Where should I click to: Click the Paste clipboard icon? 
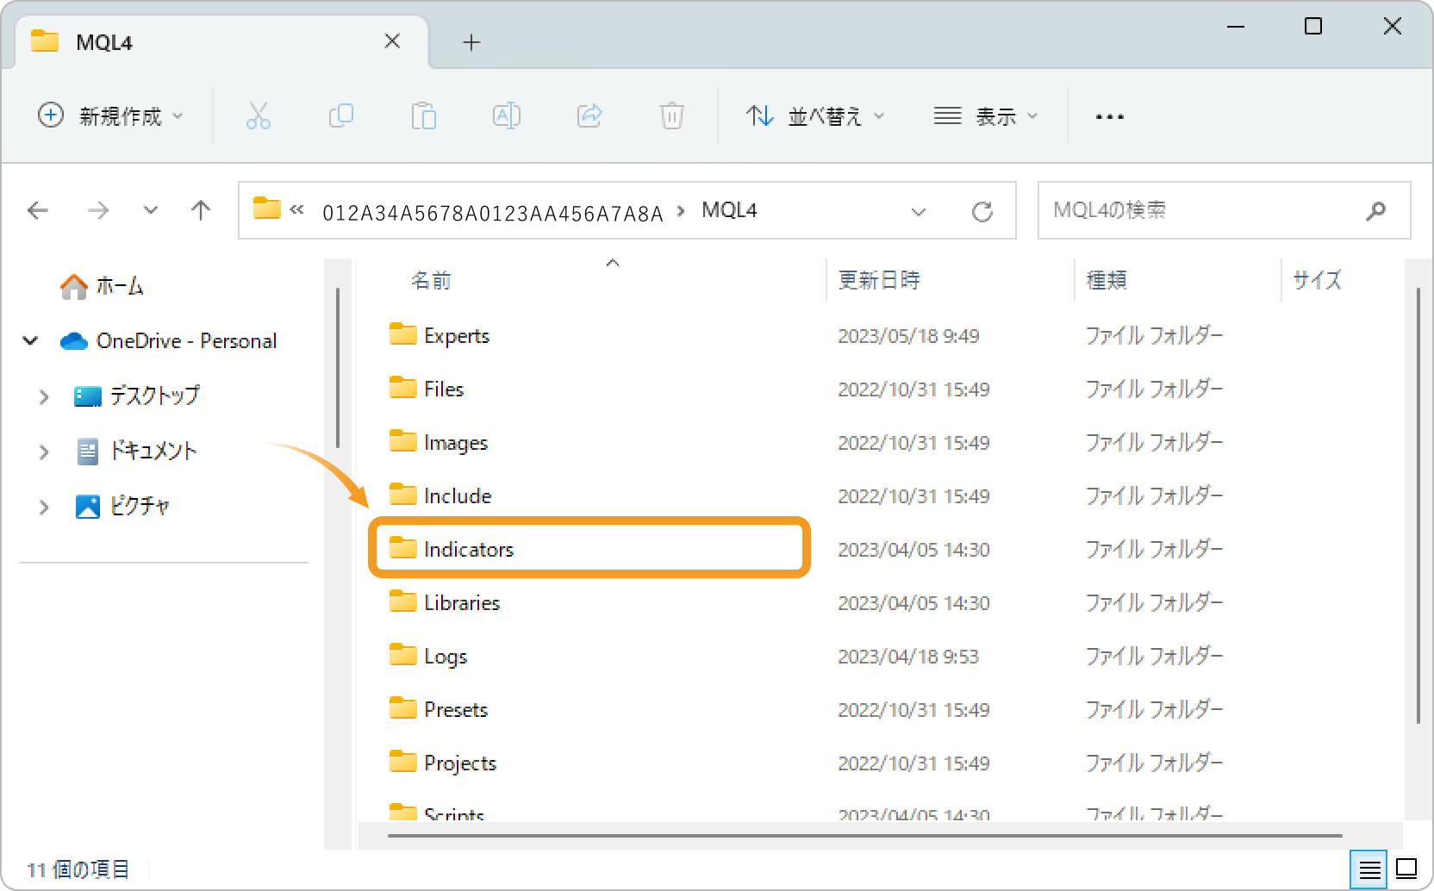click(x=424, y=115)
